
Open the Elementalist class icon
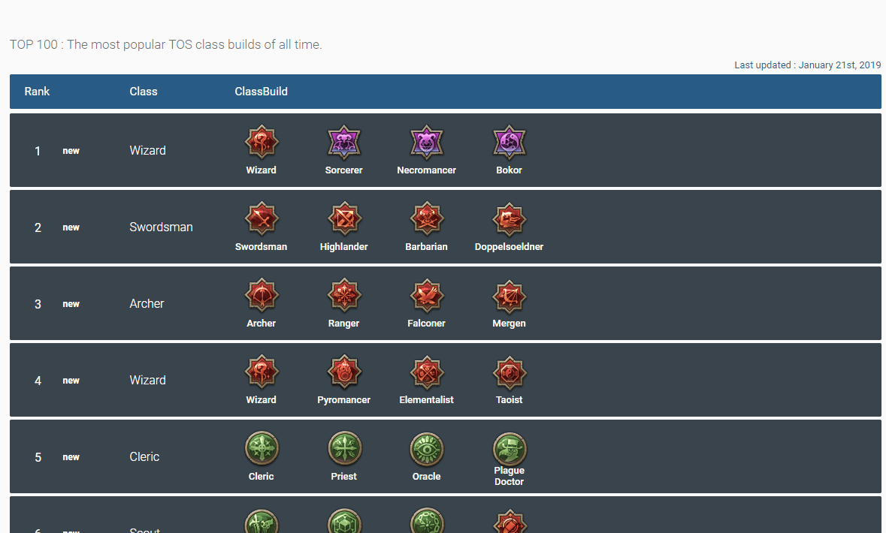[x=426, y=372]
